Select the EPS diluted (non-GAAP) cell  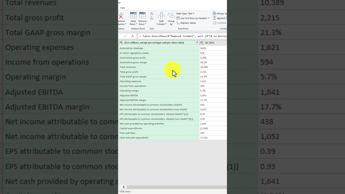tap(159, 119)
